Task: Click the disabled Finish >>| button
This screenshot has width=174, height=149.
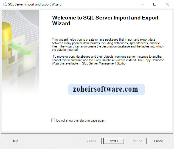Action: coord(136,141)
